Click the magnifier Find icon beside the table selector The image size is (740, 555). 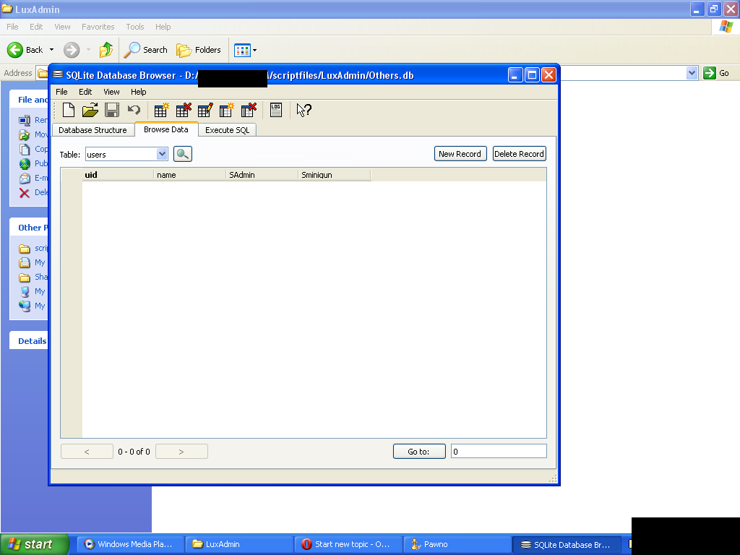[x=183, y=154]
